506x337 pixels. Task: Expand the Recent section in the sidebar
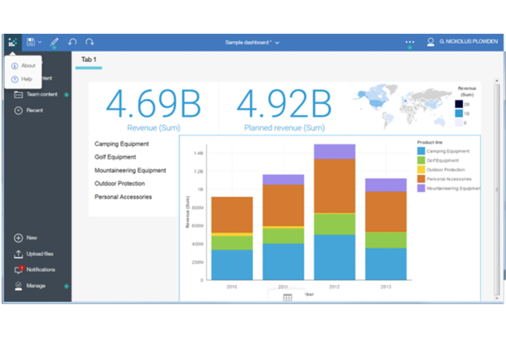[x=34, y=110]
